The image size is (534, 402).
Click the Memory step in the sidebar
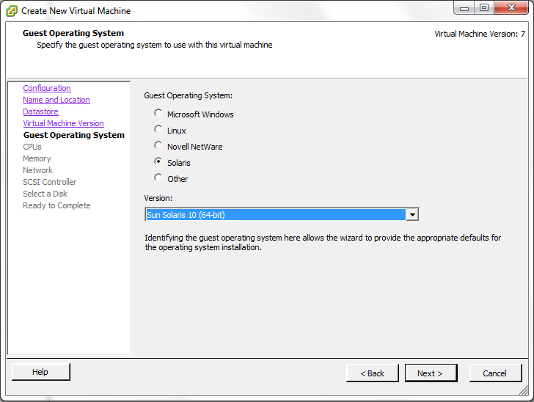tap(37, 158)
